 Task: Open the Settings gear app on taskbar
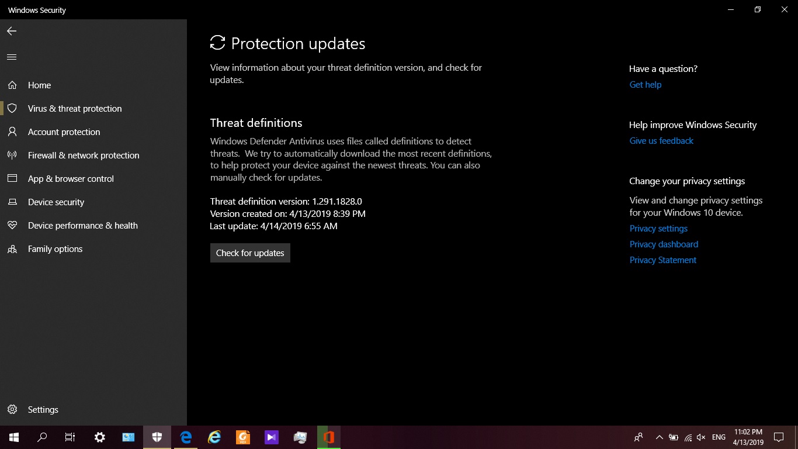(100, 437)
